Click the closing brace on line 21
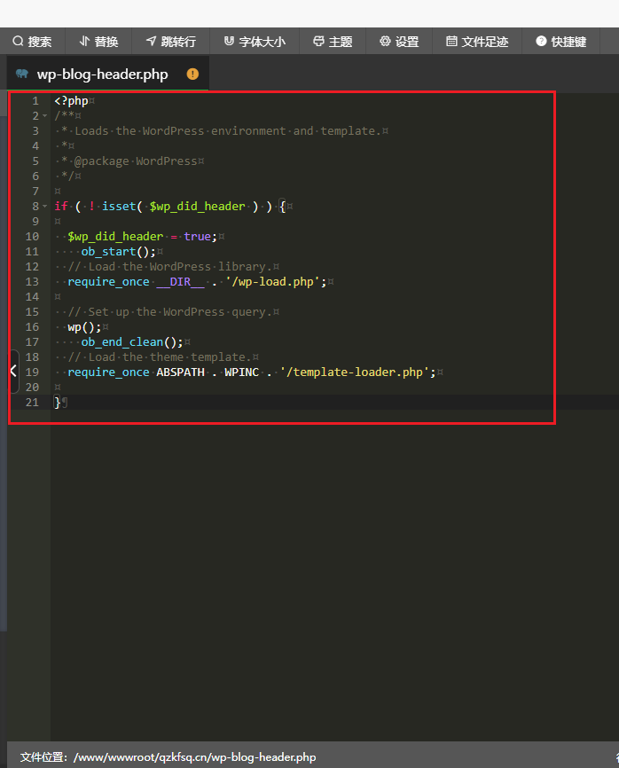The width and height of the screenshot is (619, 768). click(x=58, y=403)
